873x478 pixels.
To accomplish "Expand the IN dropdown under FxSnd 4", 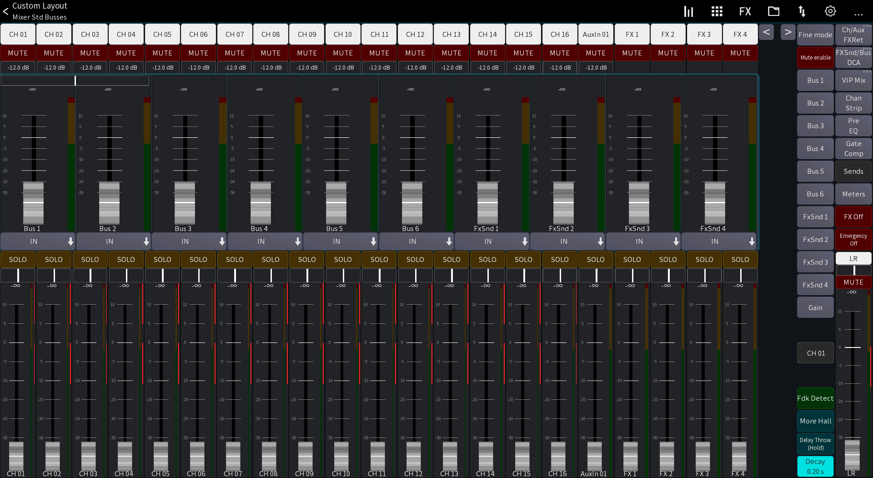I will (718, 242).
